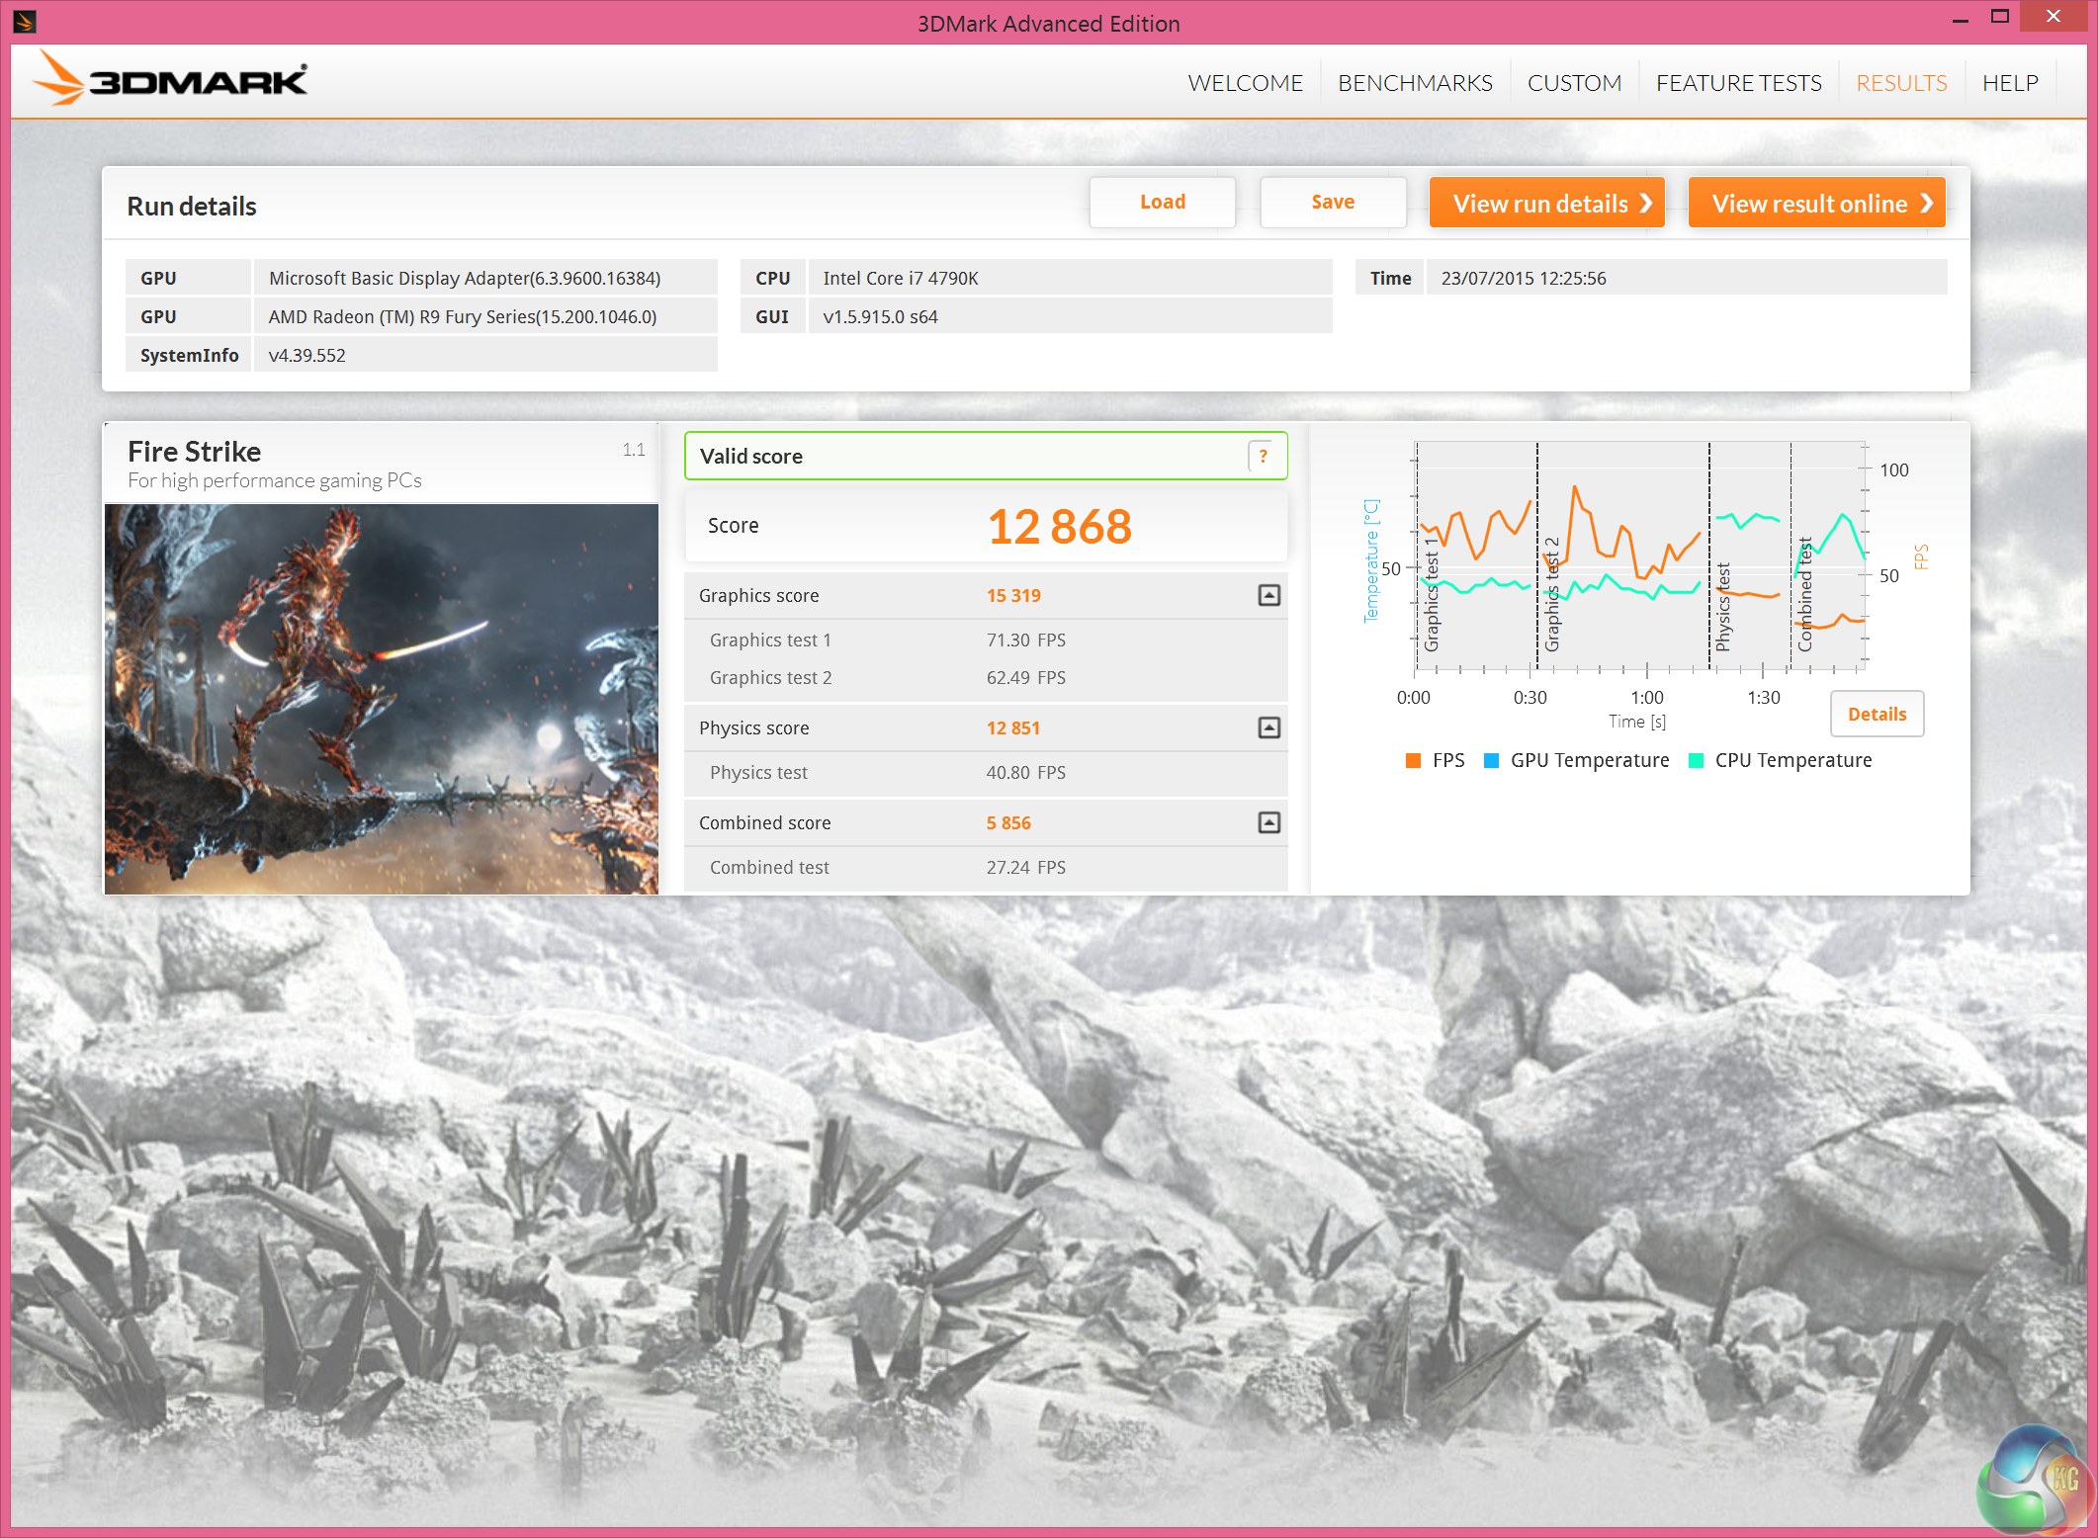Open the chart Details button

tap(1876, 714)
